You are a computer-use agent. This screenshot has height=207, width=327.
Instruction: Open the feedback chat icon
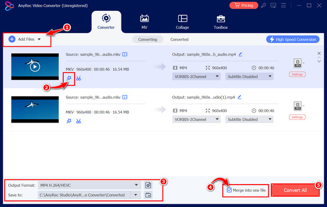tap(273, 5)
